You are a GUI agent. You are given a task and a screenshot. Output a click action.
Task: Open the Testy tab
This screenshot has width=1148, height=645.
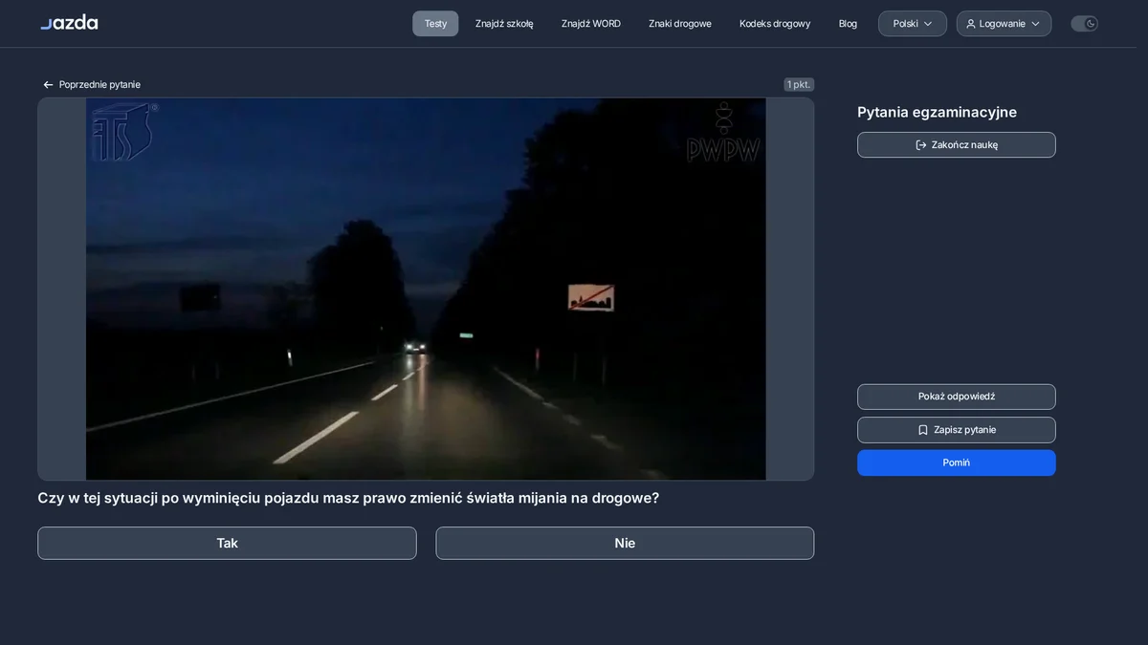(x=435, y=24)
